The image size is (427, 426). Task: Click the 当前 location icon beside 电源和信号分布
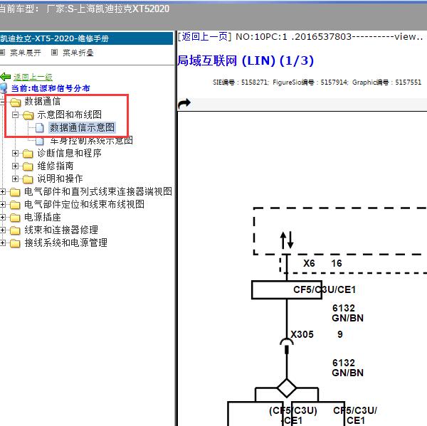click(4, 88)
